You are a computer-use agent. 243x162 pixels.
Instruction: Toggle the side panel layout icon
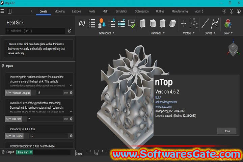pos(9,11)
